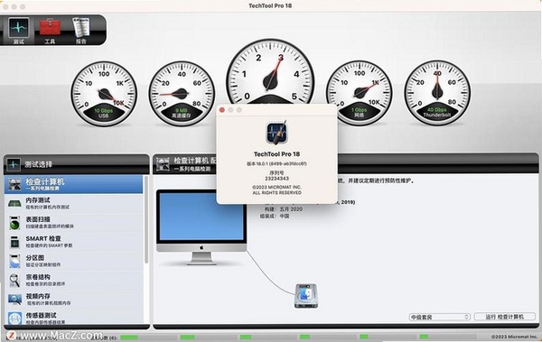Click the TechTool Pro app icon in dialog
The height and width of the screenshot is (342, 542).
276,133
